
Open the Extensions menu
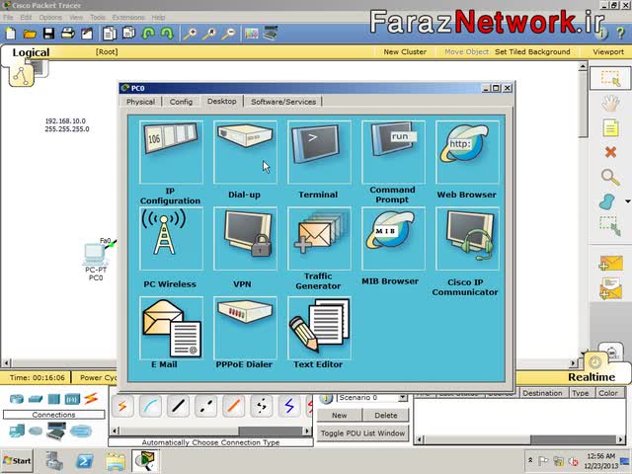[x=128, y=18]
